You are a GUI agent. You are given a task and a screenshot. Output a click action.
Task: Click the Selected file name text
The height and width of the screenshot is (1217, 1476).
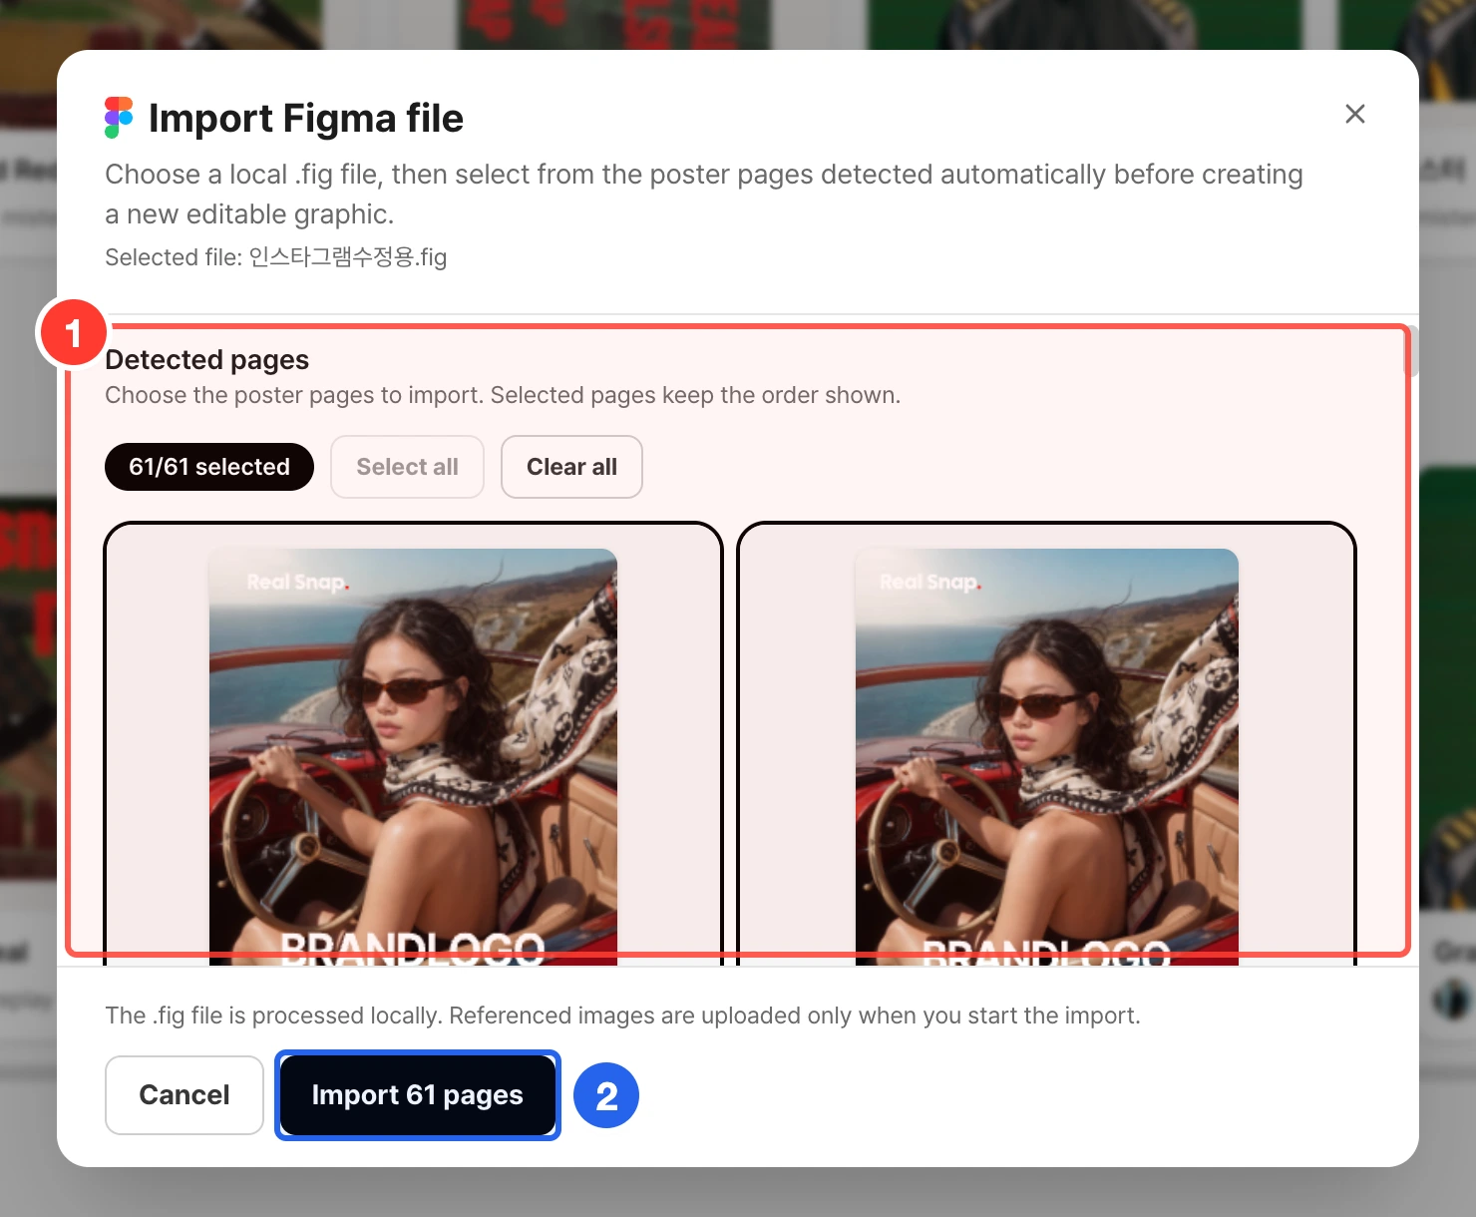pyautogui.click(x=276, y=257)
